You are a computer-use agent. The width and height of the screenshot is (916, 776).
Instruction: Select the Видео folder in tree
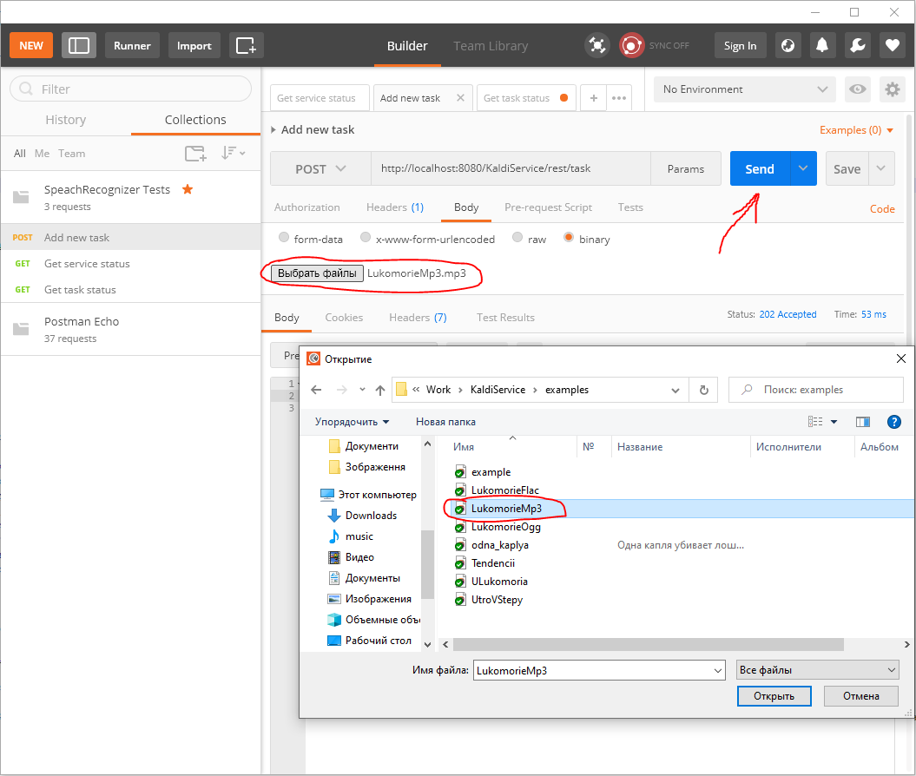[359, 557]
